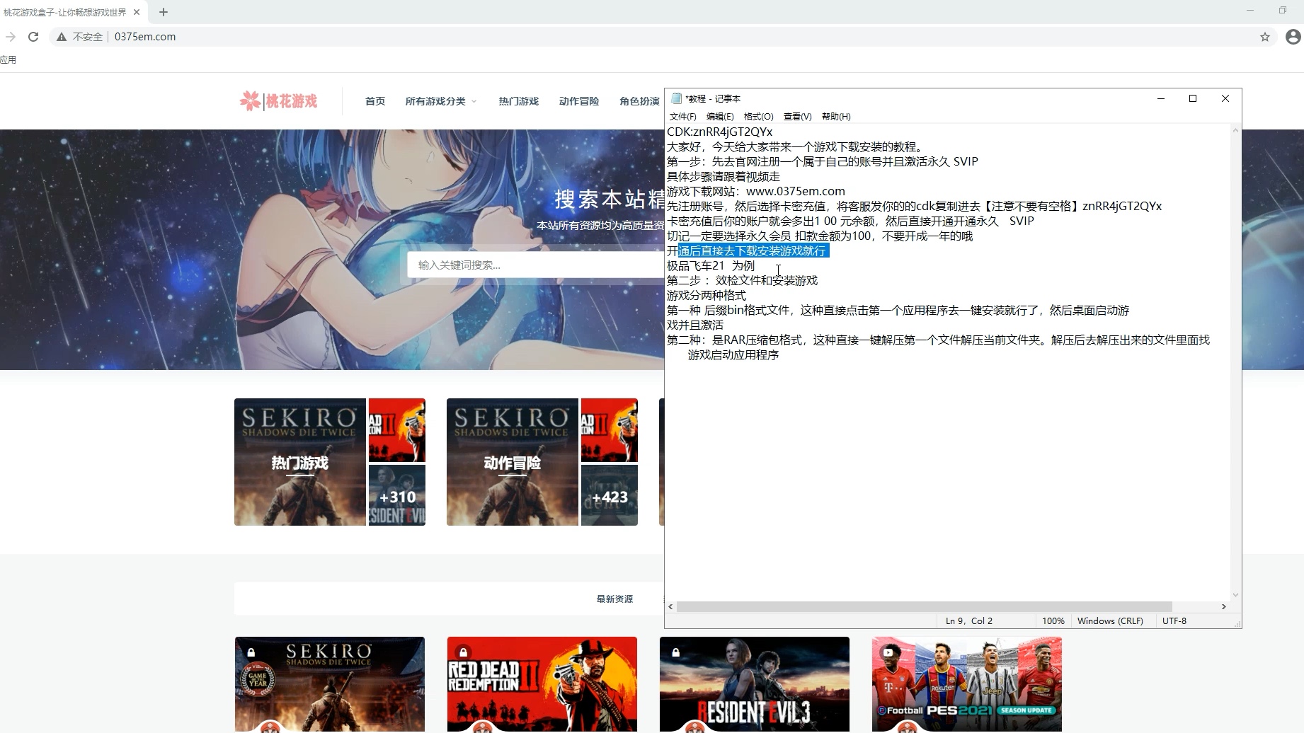Click the 最新资源 section label
1304x733 pixels.
click(614, 598)
